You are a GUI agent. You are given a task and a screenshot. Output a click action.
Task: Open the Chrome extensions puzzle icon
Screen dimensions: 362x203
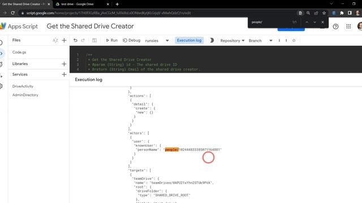tap(342, 13)
